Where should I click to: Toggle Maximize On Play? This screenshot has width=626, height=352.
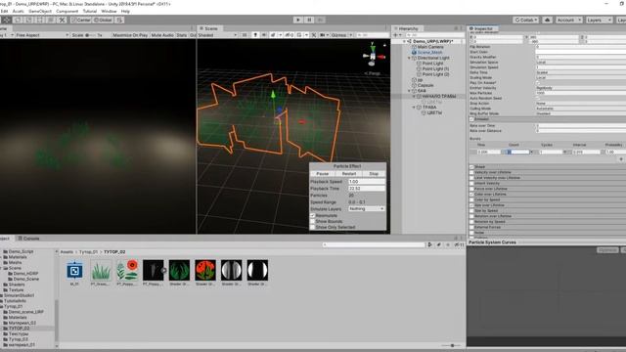pyautogui.click(x=130, y=35)
